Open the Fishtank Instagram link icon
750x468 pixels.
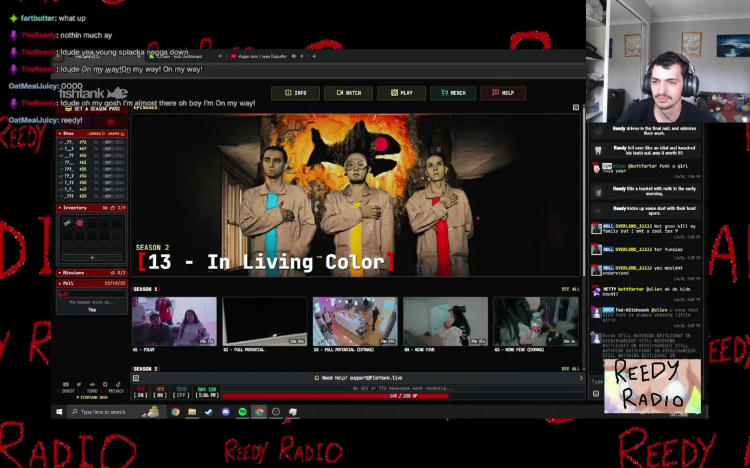(x=105, y=384)
